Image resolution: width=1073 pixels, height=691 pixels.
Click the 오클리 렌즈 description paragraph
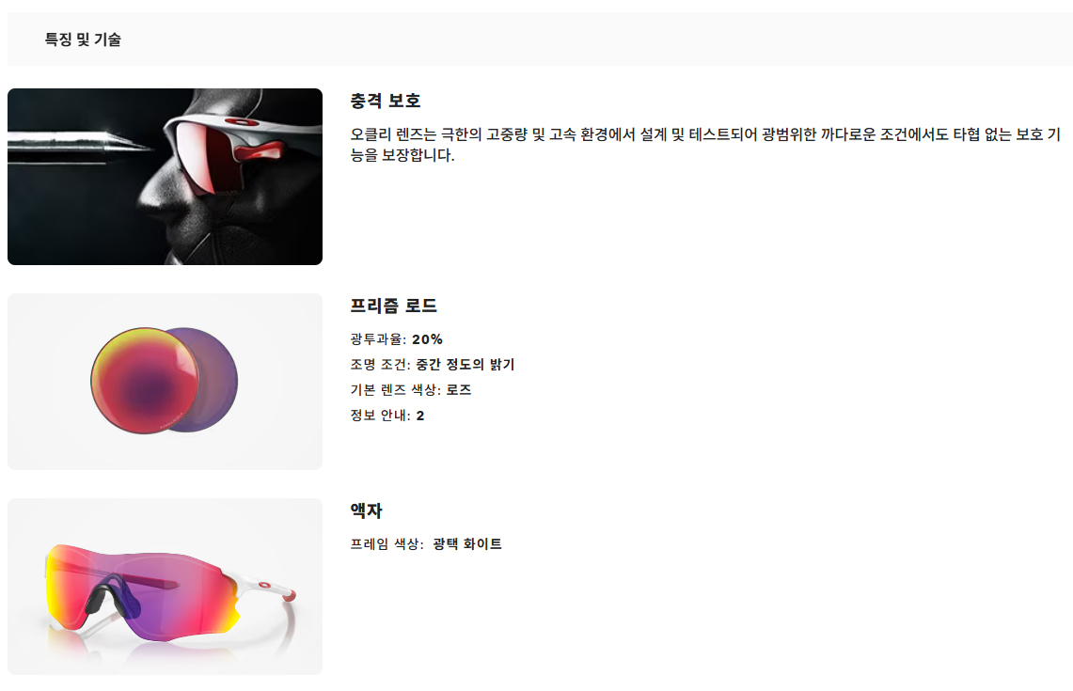click(705, 145)
